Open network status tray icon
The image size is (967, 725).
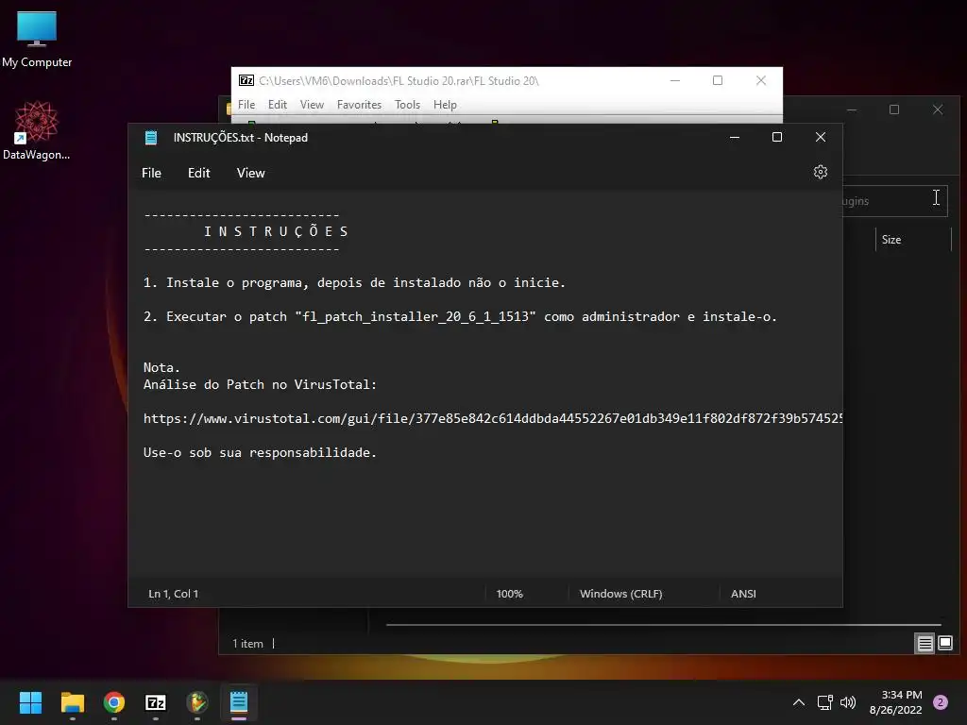pyautogui.click(x=824, y=702)
